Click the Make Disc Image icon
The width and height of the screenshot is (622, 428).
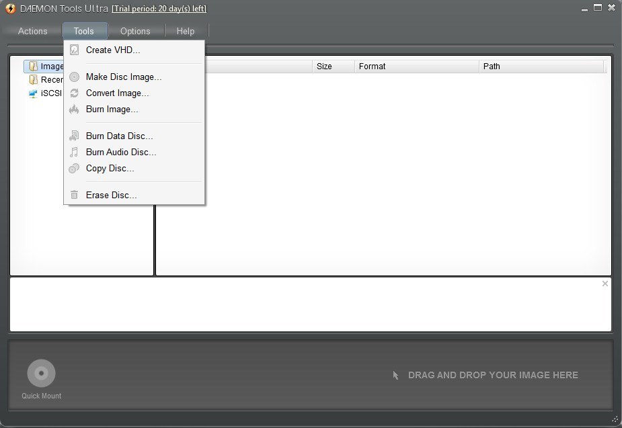[x=74, y=77]
